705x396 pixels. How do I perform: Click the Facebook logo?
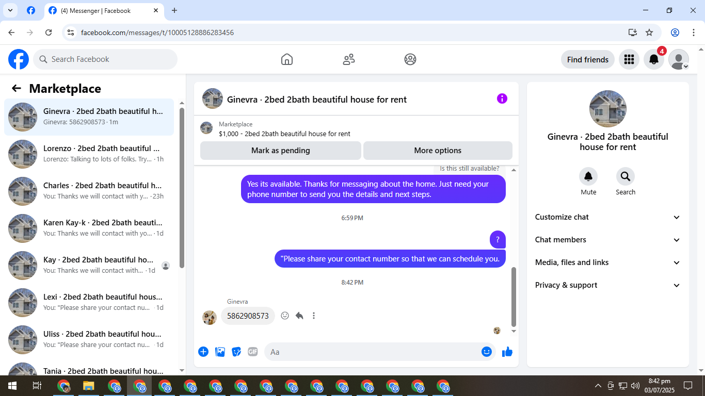(19, 59)
